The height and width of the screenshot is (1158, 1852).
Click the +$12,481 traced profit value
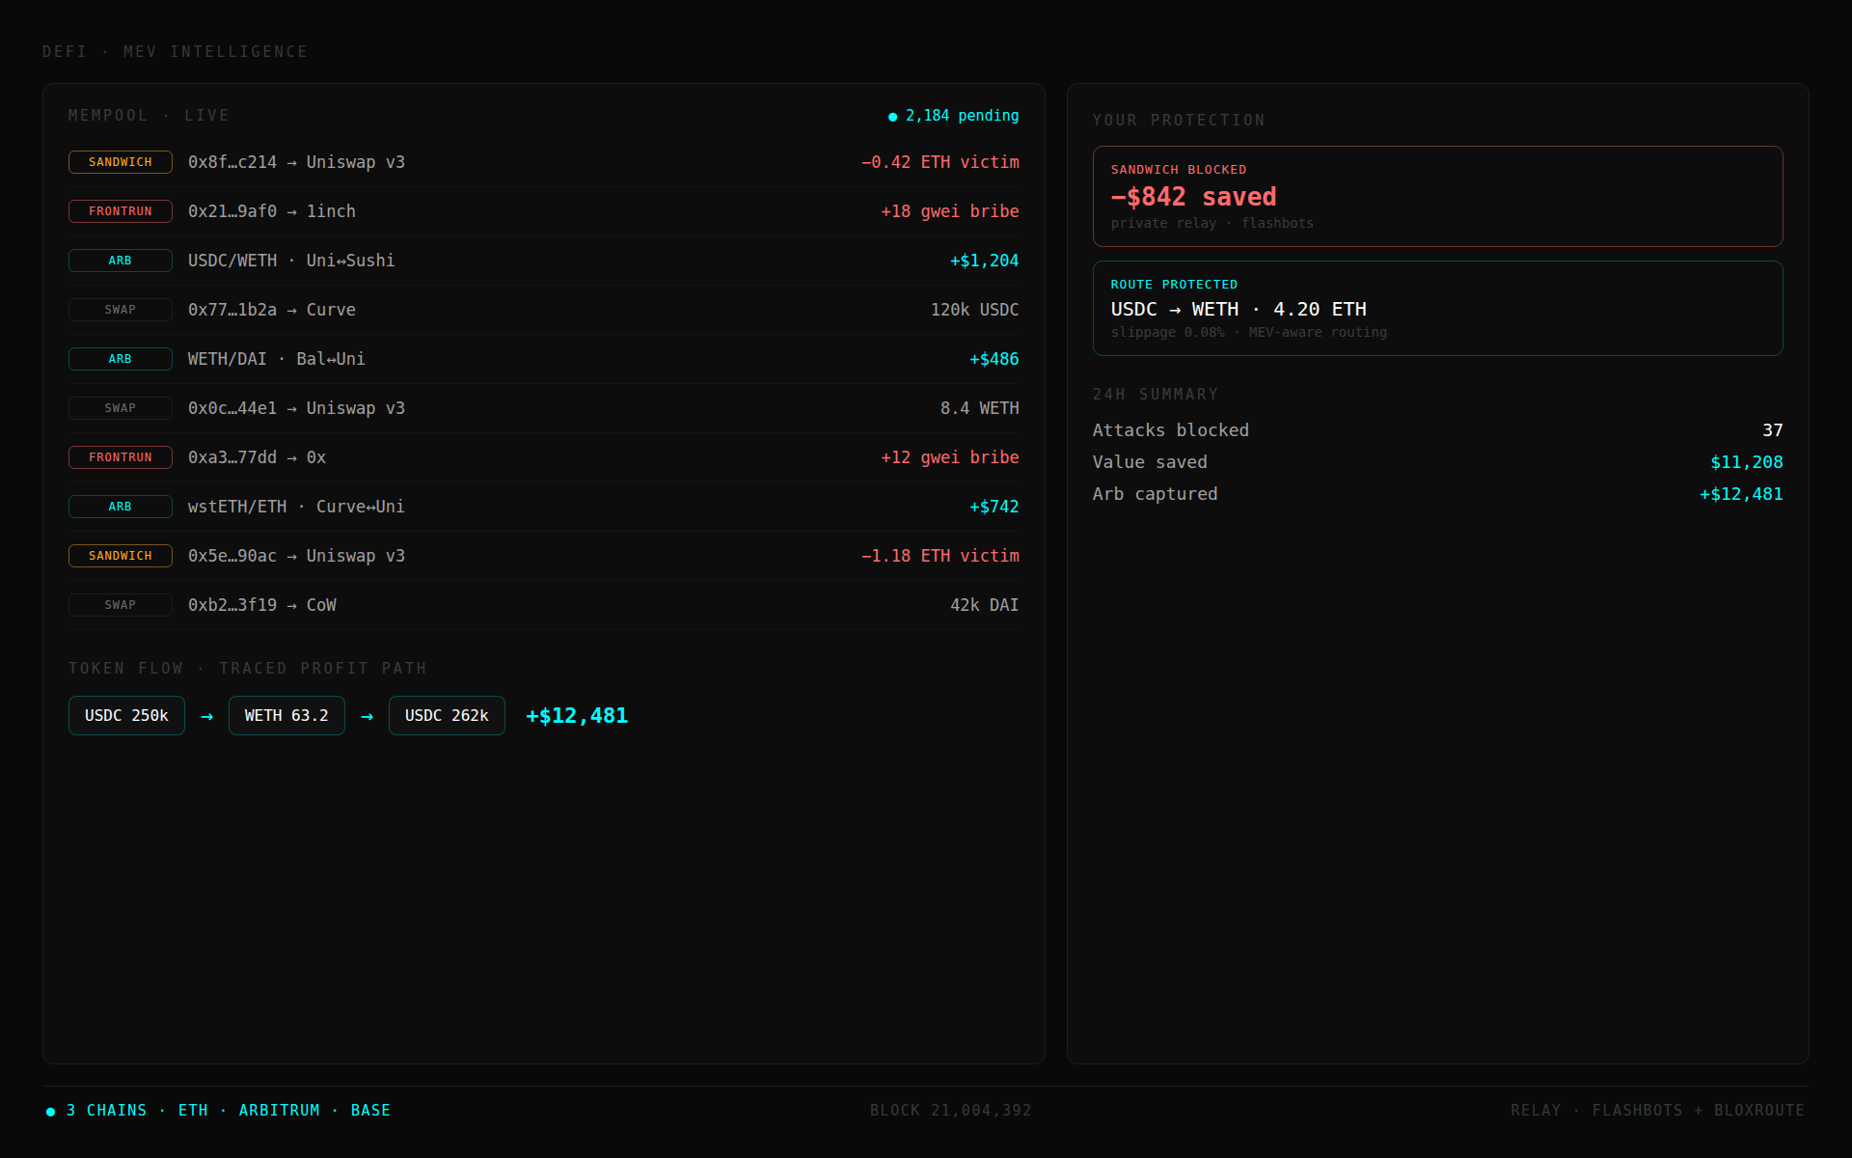(x=577, y=715)
